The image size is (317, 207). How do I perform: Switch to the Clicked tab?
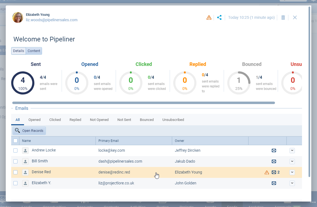point(55,120)
